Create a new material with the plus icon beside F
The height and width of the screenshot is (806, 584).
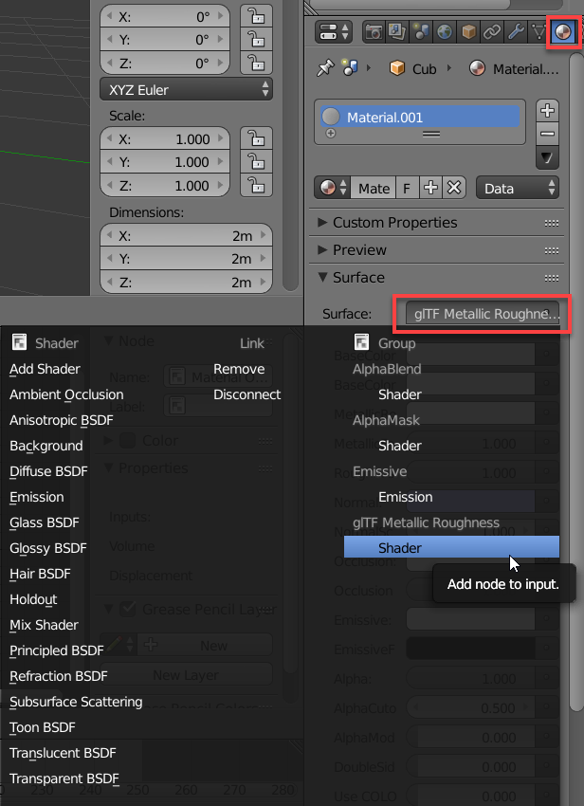coord(430,188)
